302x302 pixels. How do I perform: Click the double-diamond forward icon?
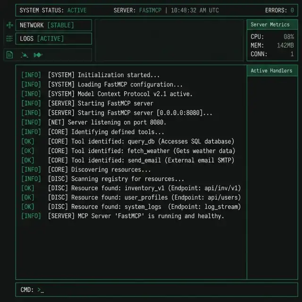tap(38, 55)
